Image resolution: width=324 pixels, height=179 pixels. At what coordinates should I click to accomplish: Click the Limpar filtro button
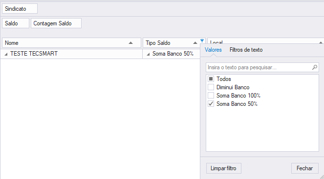click(224, 168)
